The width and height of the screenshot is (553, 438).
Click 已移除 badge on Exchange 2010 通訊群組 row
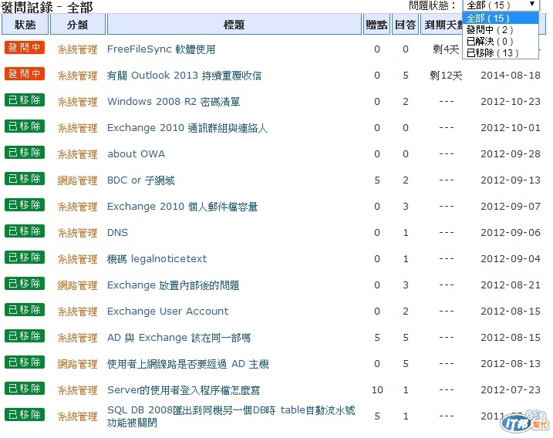[x=25, y=126]
